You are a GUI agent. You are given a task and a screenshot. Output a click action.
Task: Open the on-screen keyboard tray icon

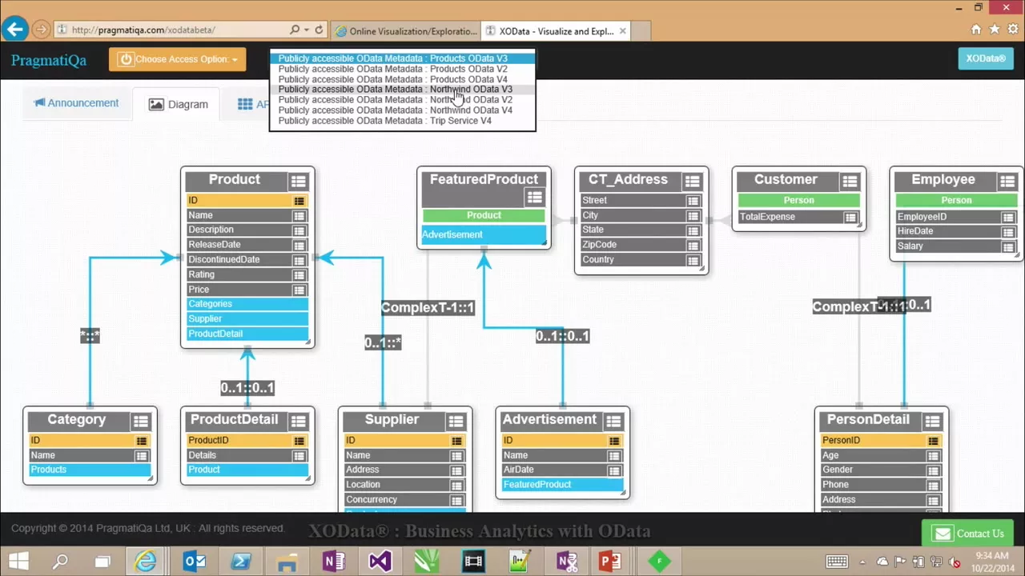(x=837, y=562)
